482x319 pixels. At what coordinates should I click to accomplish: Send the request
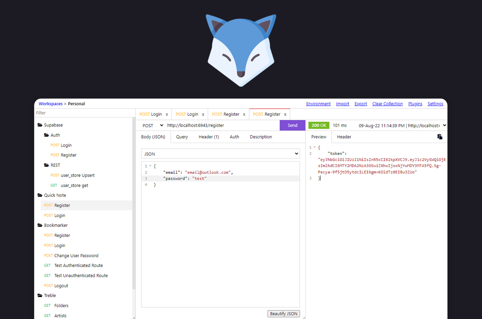[x=292, y=125]
